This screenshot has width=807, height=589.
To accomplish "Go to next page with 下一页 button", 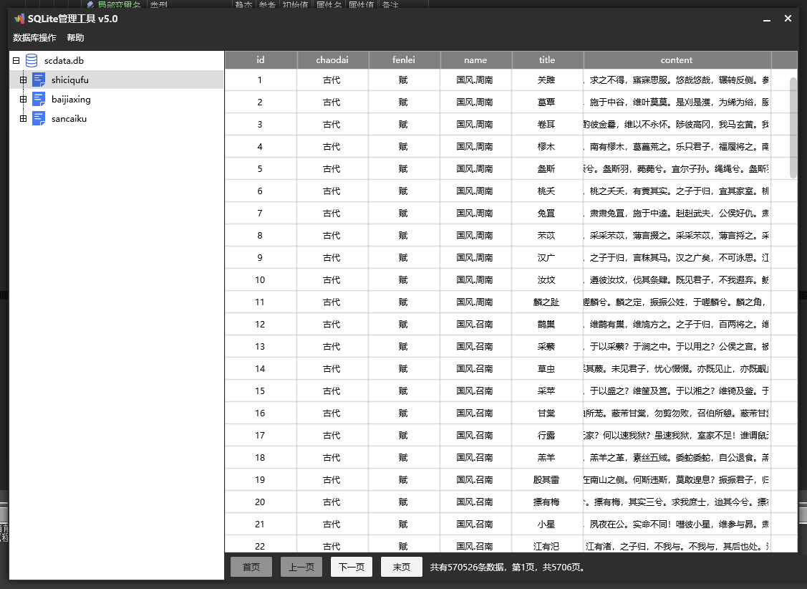I will coord(351,566).
